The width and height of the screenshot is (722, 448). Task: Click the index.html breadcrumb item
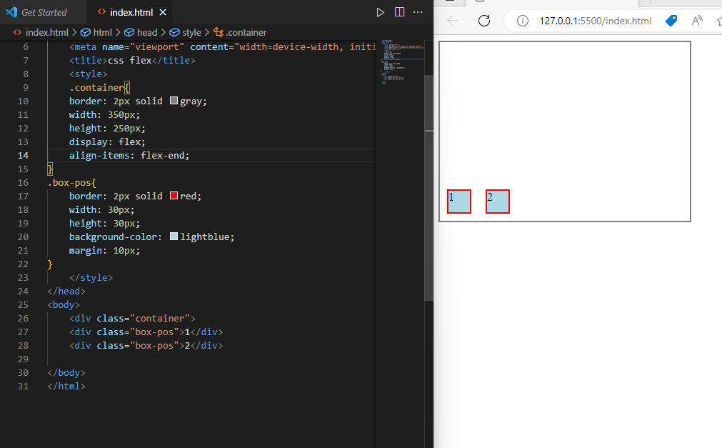coord(41,32)
